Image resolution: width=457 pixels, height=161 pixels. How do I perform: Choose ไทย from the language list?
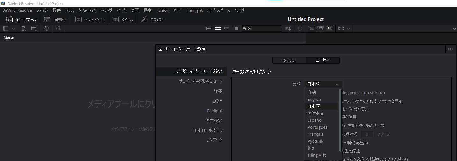[x=322, y=148]
